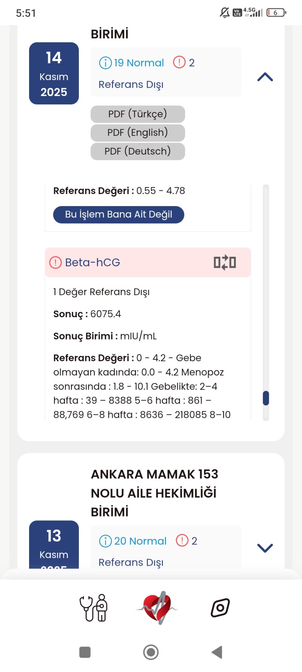Tap the red warning icon beside Beta-hCG
This screenshot has width=302, height=672.
pyautogui.click(x=55, y=262)
